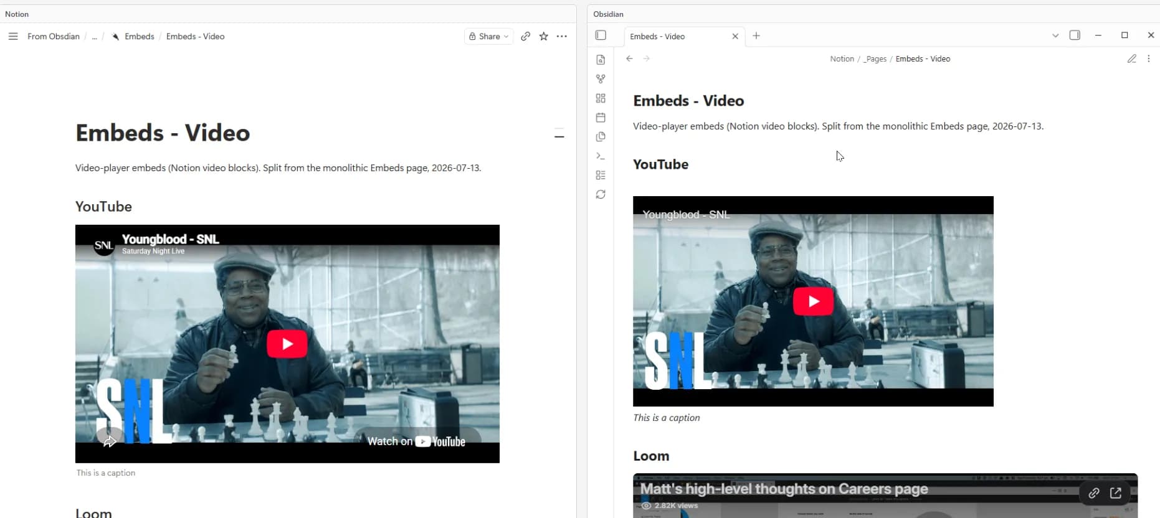This screenshot has width=1160, height=518.
Task: Click Loom '2.82K views' text
Action: (676, 506)
